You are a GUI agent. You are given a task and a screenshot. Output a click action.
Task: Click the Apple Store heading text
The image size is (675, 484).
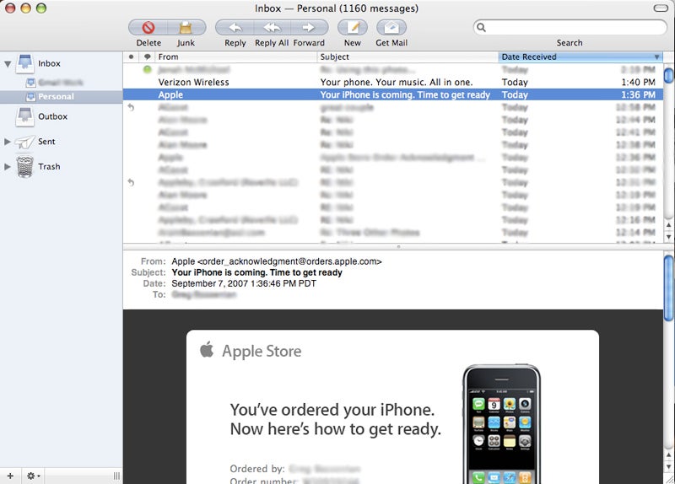(262, 351)
